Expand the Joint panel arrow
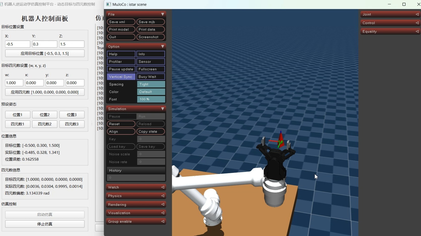The height and width of the screenshot is (236, 421). (417, 14)
